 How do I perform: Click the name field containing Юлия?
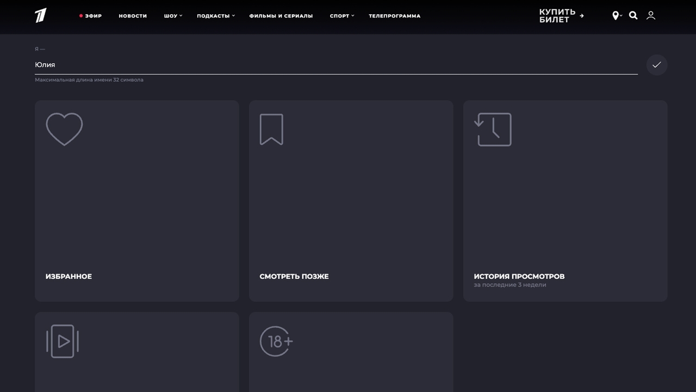click(x=336, y=65)
